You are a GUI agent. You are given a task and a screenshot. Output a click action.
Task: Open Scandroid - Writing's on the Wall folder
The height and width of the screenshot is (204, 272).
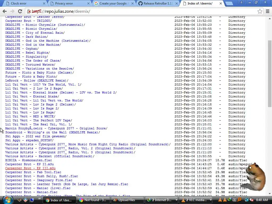pyautogui.click(x=53, y=133)
